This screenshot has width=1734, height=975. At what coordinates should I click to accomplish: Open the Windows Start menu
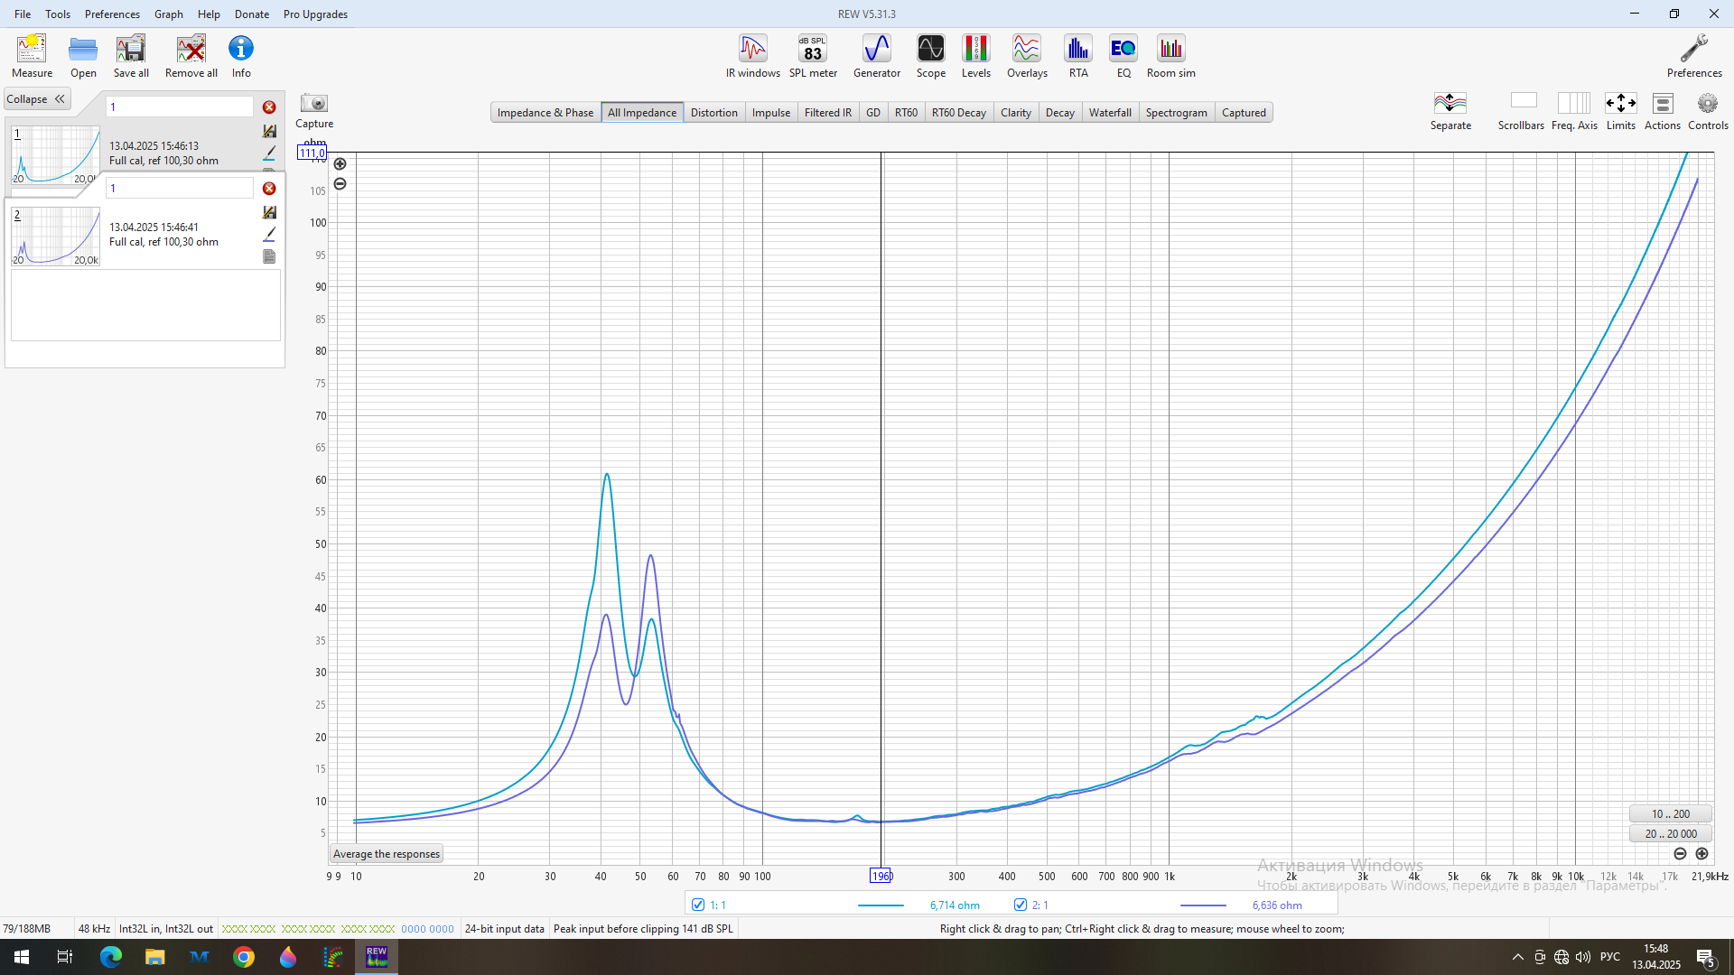[x=22, y=957]
